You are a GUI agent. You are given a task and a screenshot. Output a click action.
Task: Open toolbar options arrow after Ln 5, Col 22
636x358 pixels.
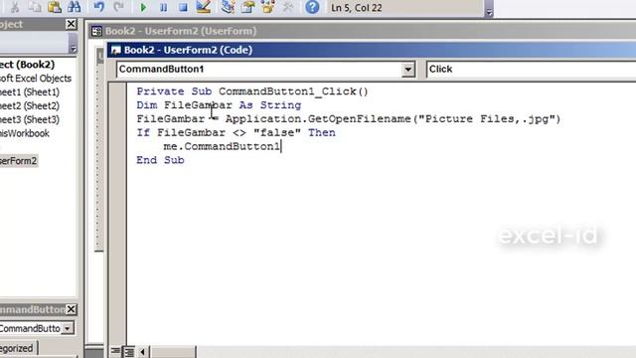pyautogui.click(x=489, y=12)
